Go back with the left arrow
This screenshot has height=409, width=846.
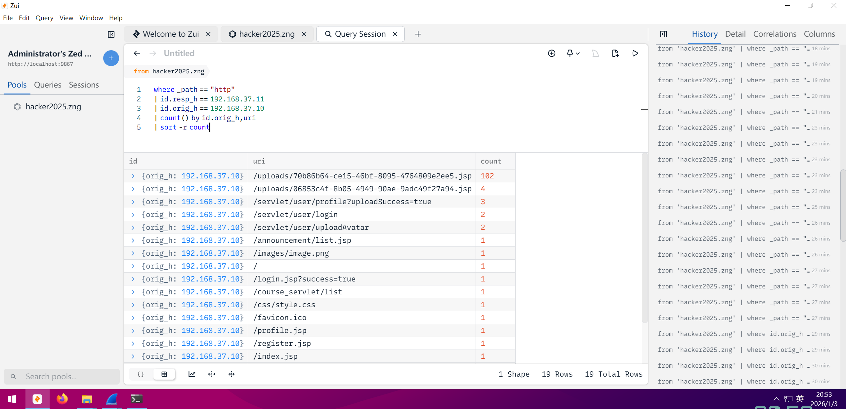(137, 53)
